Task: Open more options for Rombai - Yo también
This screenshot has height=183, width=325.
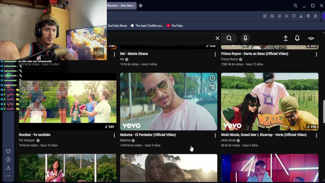Action: 114,135
